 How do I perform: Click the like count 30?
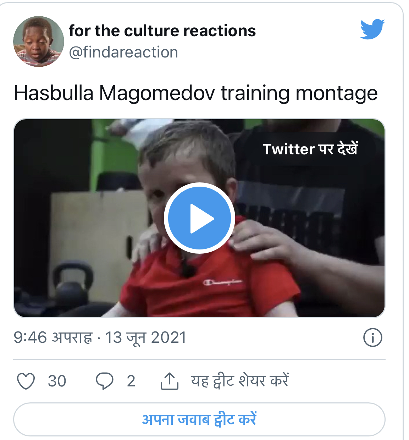57,381
